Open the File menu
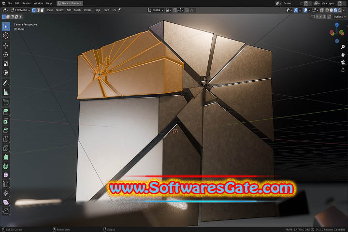 coord(10,3)
